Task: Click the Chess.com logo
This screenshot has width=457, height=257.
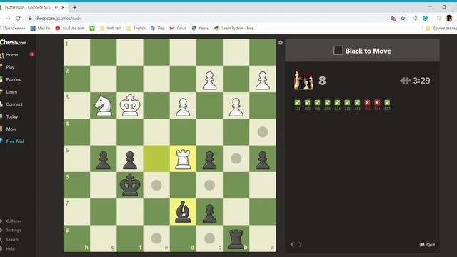Action: [13, 42]
